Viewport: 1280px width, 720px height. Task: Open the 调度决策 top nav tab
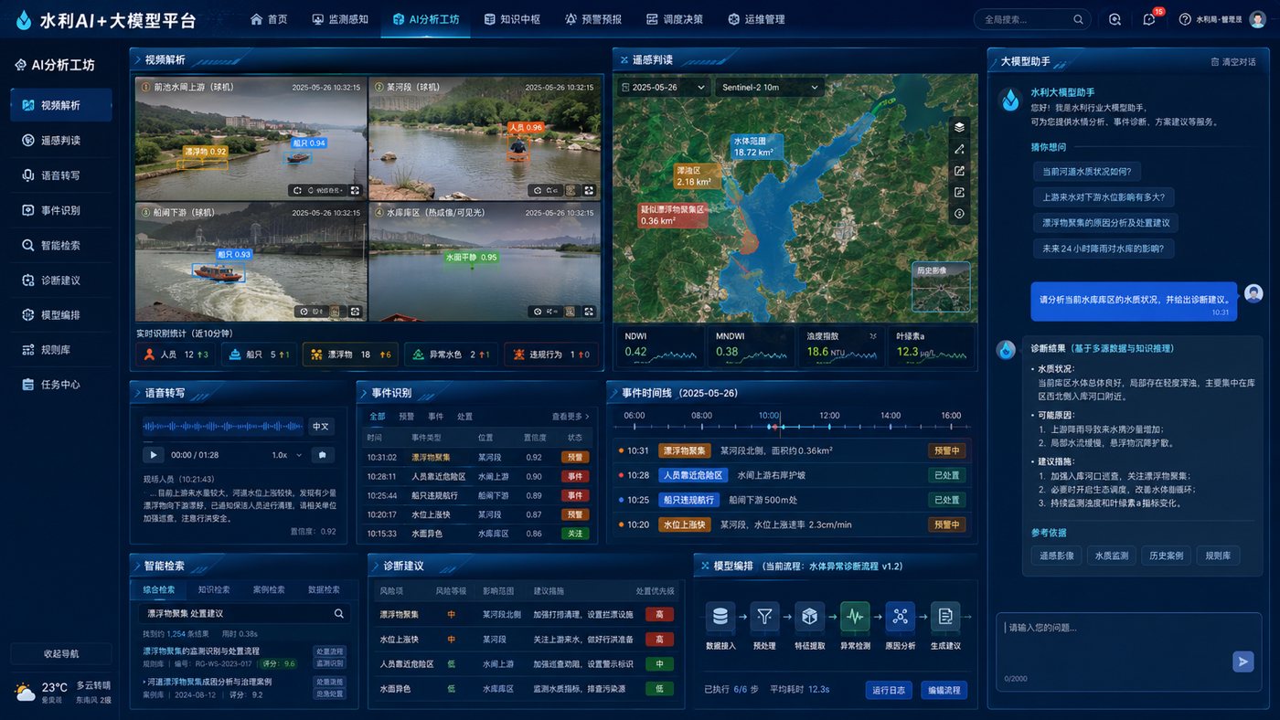coord(675,19)
